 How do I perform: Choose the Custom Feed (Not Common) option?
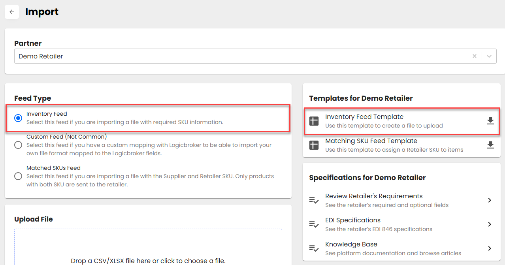18,145
